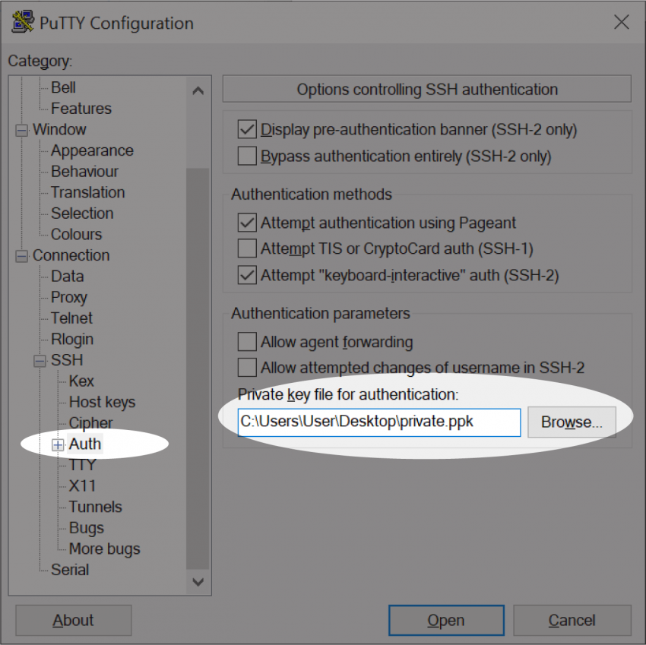646x645 pixels.
Task: Check Allow attempted changes of username
Action: tap(247, 368)
